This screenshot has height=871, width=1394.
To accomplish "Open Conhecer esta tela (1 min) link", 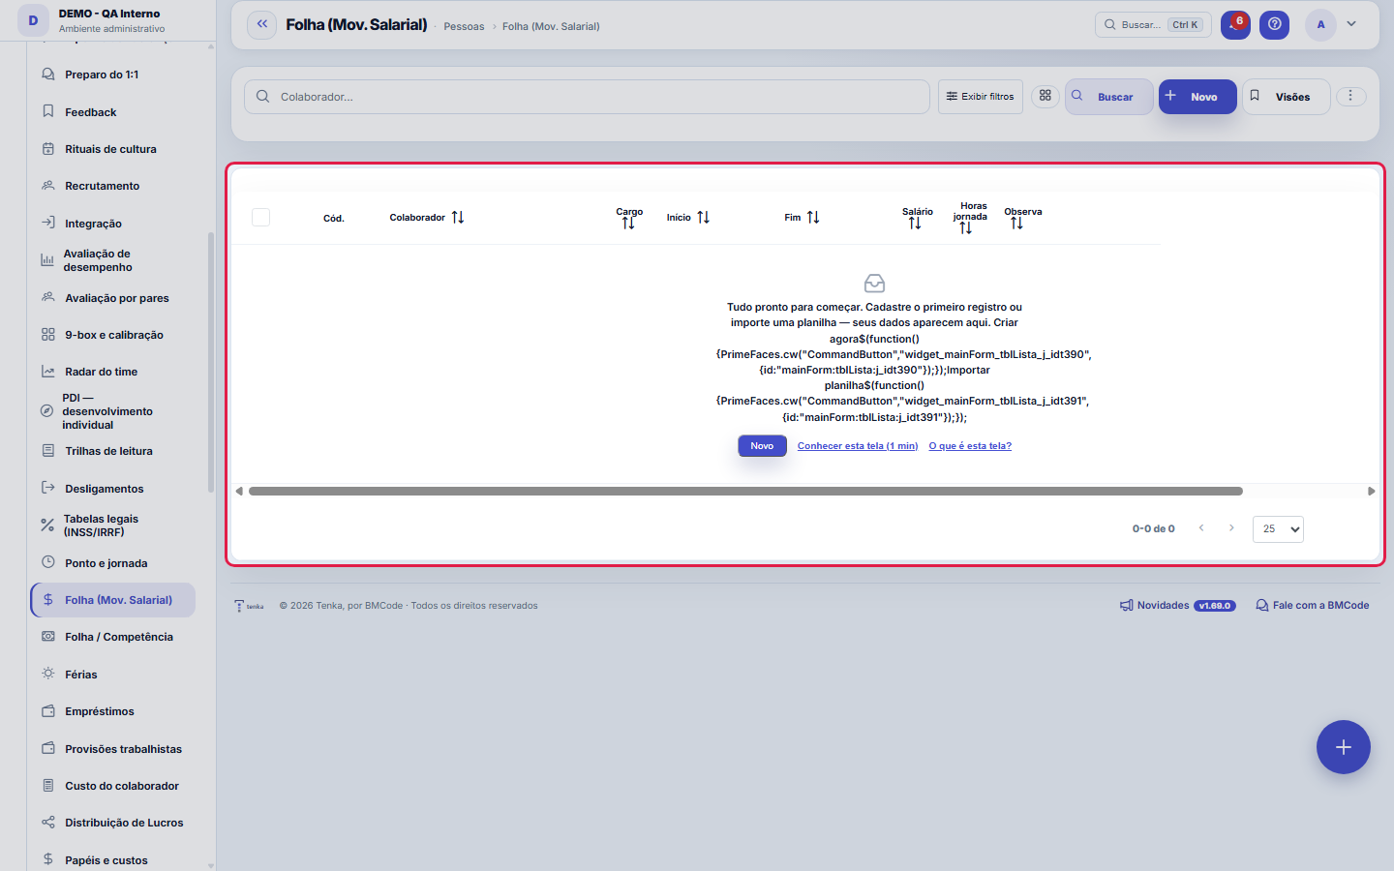I will point(858,446).
